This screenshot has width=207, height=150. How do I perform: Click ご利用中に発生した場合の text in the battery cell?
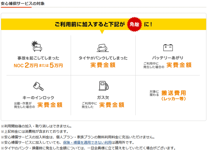[x=154, y=65]
